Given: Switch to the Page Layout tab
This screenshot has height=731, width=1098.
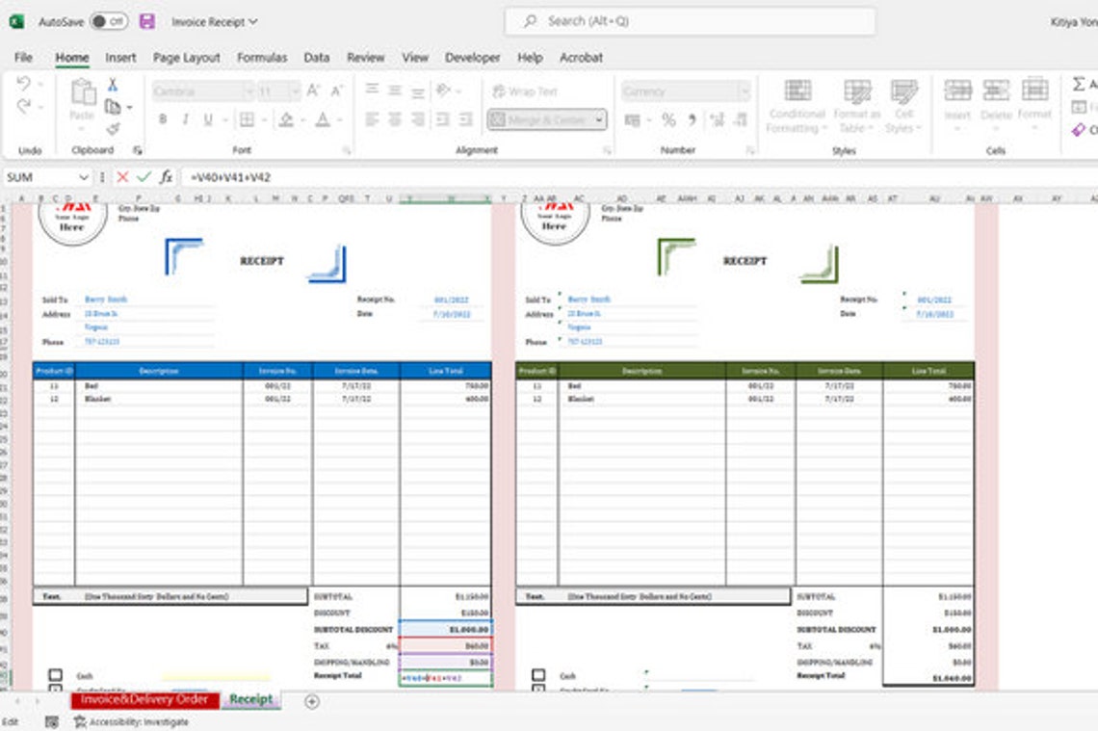Looking at the screenshot, I should tap(186, 58).
